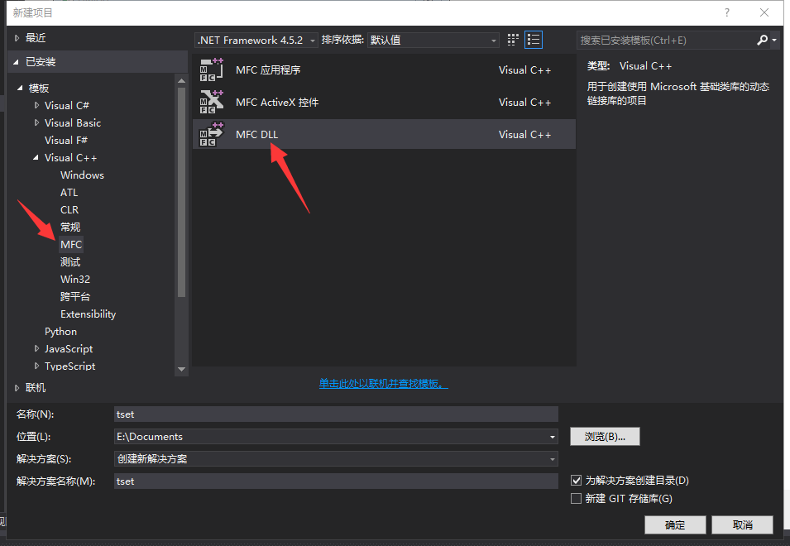This screenshot has width=790, height=546.
Task: Select CLR template category
Action: point(69,209)
